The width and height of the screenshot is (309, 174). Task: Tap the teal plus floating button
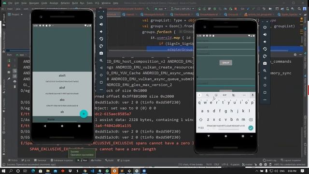point(84,114)
